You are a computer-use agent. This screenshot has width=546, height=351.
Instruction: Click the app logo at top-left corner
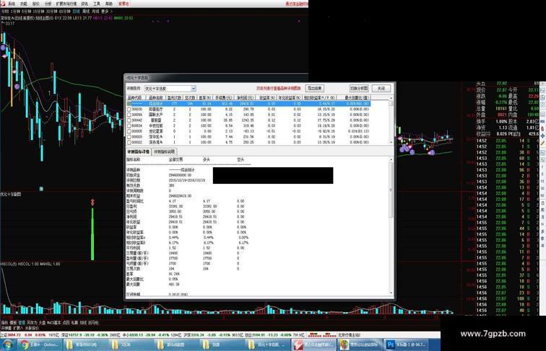(x=3, y=4)
